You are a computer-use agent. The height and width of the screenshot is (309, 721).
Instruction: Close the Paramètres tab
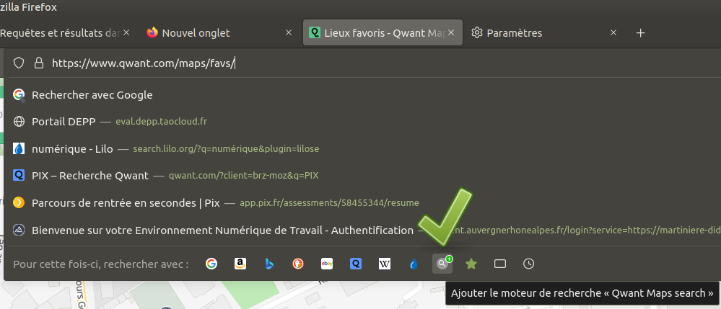coord(613,32)
